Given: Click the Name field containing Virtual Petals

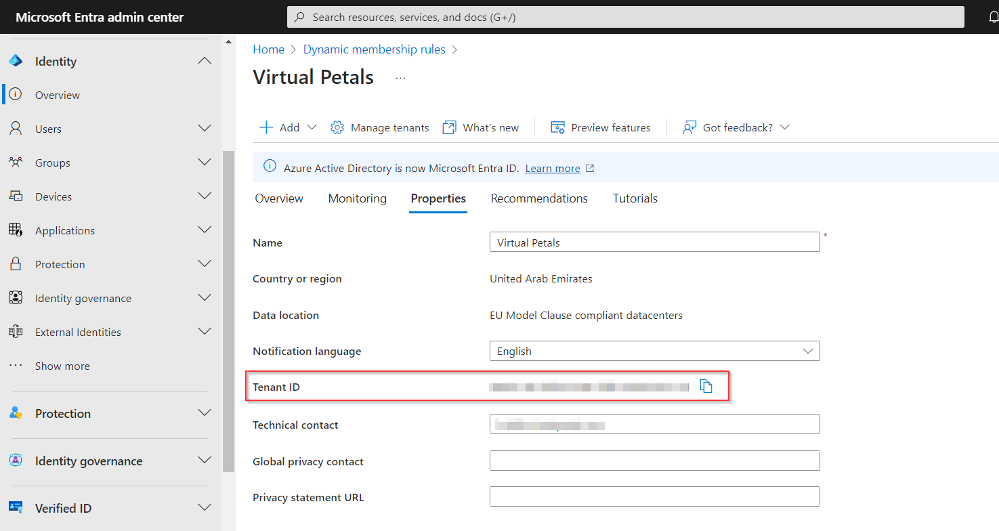Looking at the screenshot, I should [x=654, y=242].
